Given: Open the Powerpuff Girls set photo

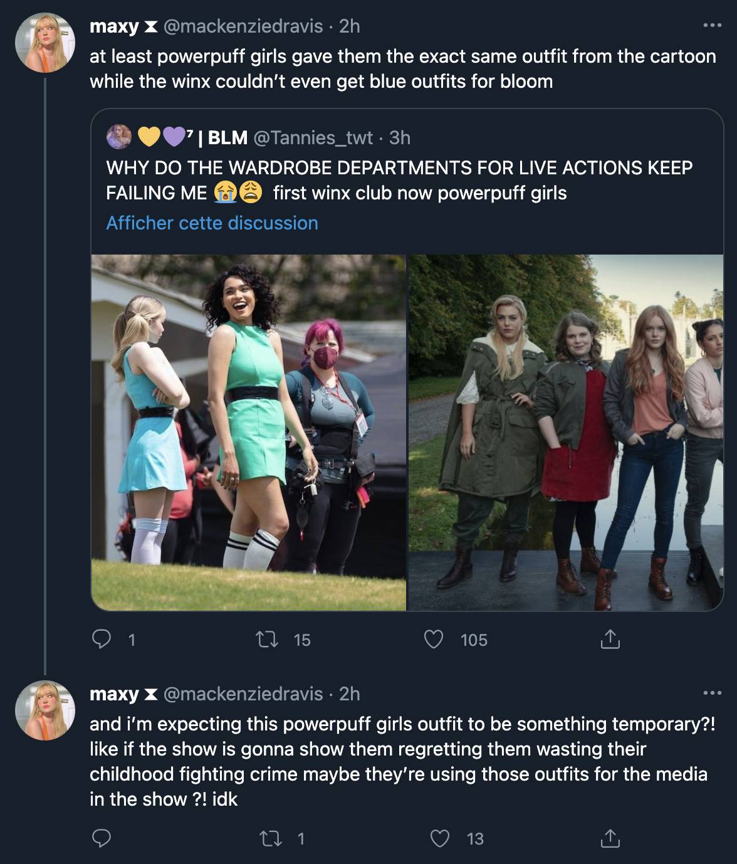Looking at the screenshot, I should 249,433.
